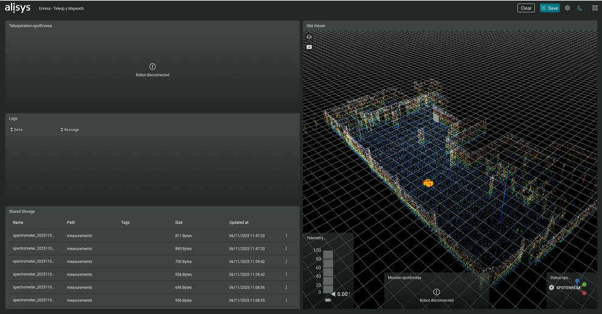Select the orange robot marker in the point cloud
The image size is (602, 314).
pos(428,183)
